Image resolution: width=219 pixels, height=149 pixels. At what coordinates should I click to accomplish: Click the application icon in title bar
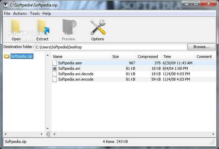coord(5,5)
